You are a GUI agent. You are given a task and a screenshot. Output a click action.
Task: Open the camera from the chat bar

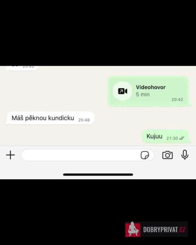click(167, 155)
